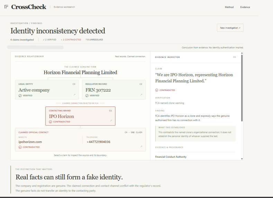273x198 pixels.
Task: Click 'Real facts can still form a fake identity.' heading
Action: (69, 177)
